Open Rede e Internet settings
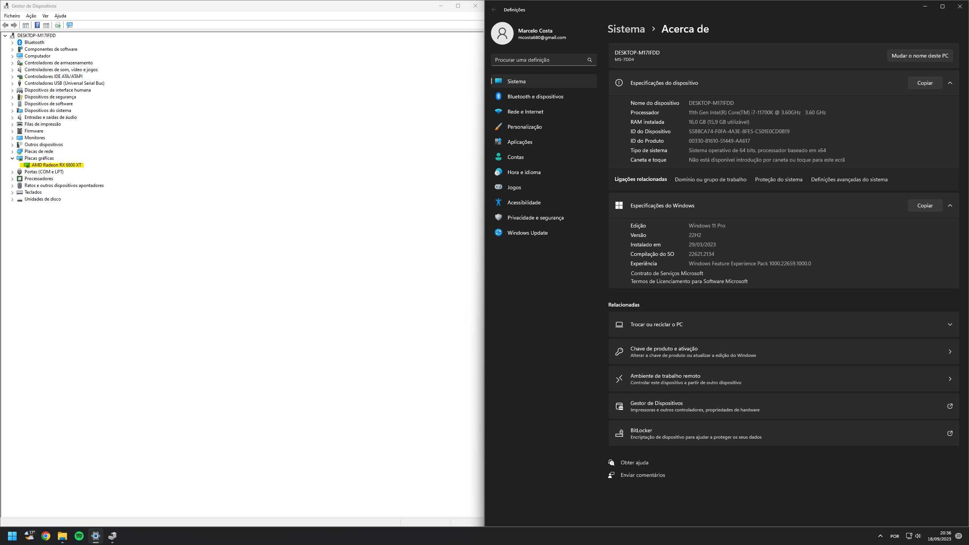The image size is (969, 545). (544, 112)
